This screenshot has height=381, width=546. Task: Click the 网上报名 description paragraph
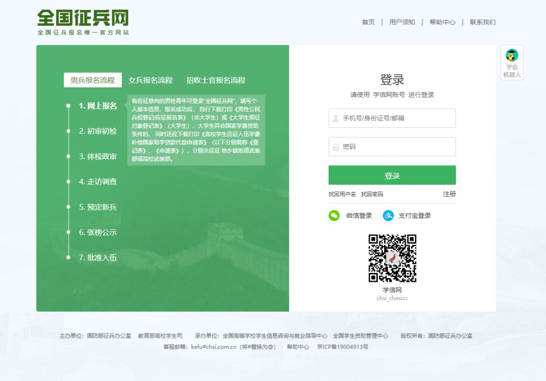tap(196, 130)
